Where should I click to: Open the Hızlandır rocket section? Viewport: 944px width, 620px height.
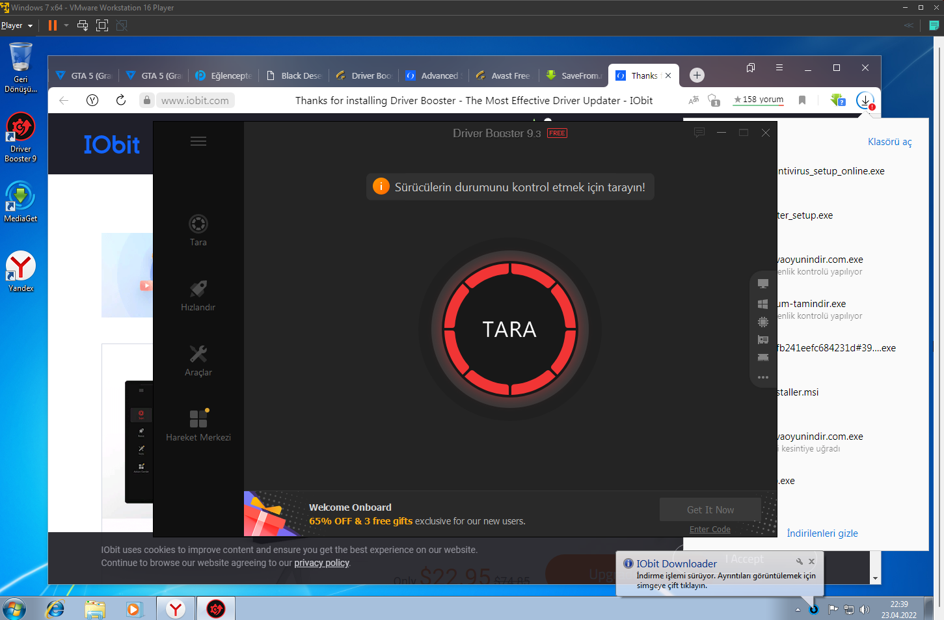[x=198, y=296]
